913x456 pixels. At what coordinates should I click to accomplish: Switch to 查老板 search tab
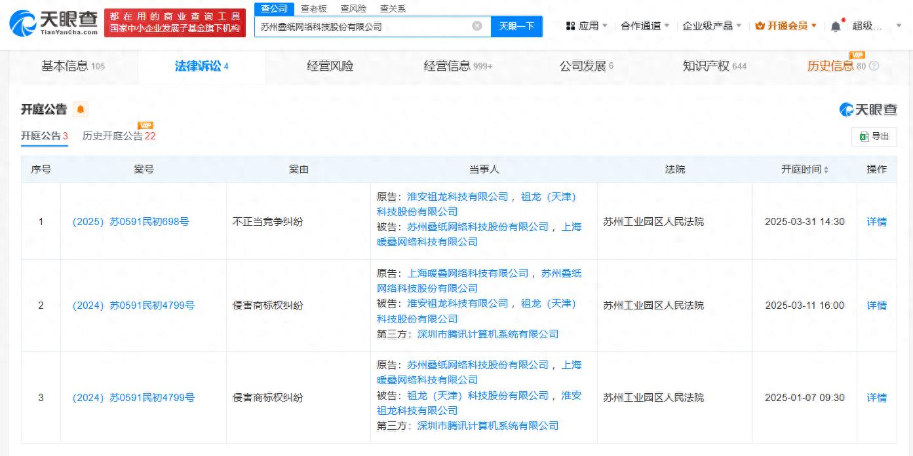[x=314, y=9]
